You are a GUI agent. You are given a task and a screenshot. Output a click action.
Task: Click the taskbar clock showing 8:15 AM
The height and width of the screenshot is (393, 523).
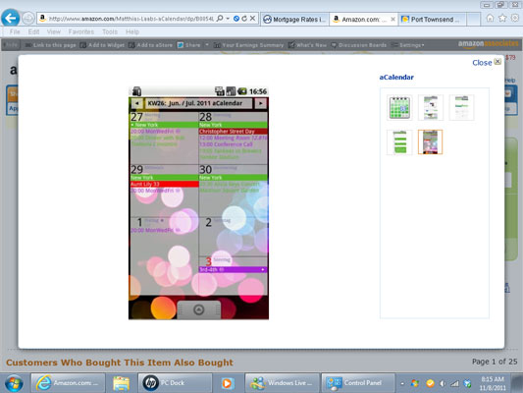(x=493, y=383)
